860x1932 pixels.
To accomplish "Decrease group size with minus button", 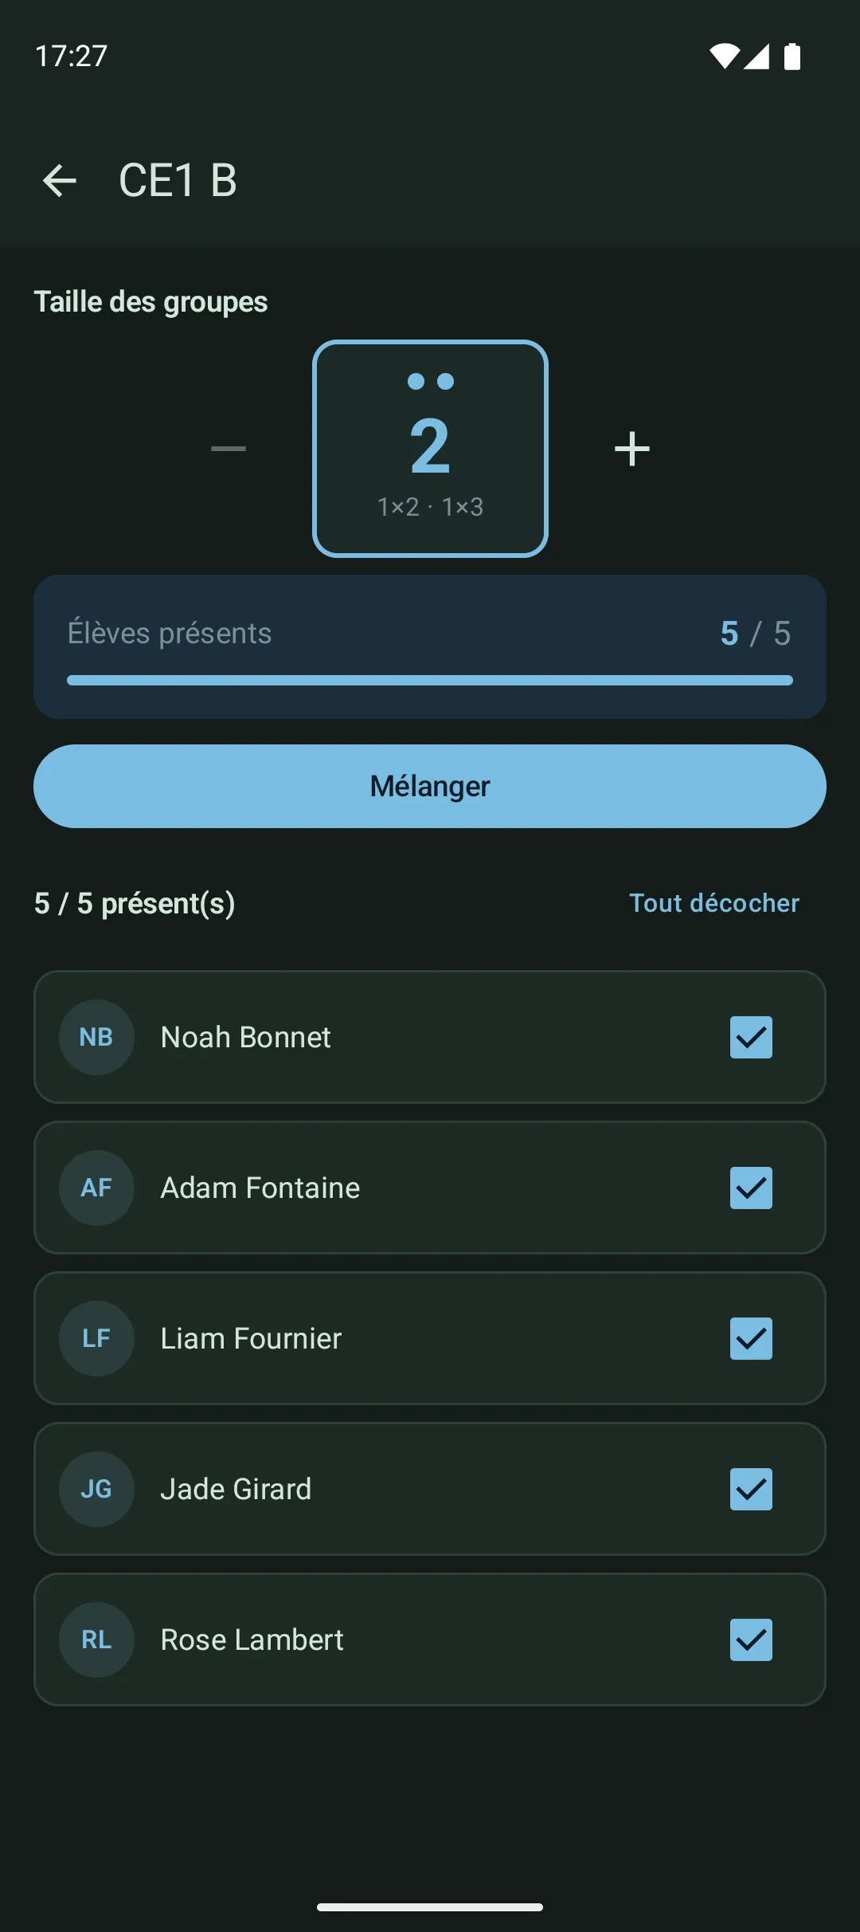I will (x=229, y=449).
